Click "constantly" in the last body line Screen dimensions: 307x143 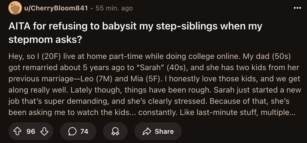point(159,112)
